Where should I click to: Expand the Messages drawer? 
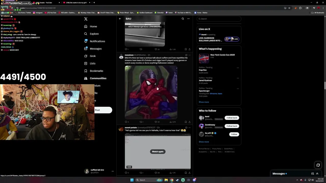pyautogui.click(x=317, y=174)
